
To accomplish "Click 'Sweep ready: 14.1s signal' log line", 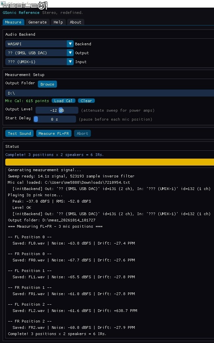I will 71,176.
